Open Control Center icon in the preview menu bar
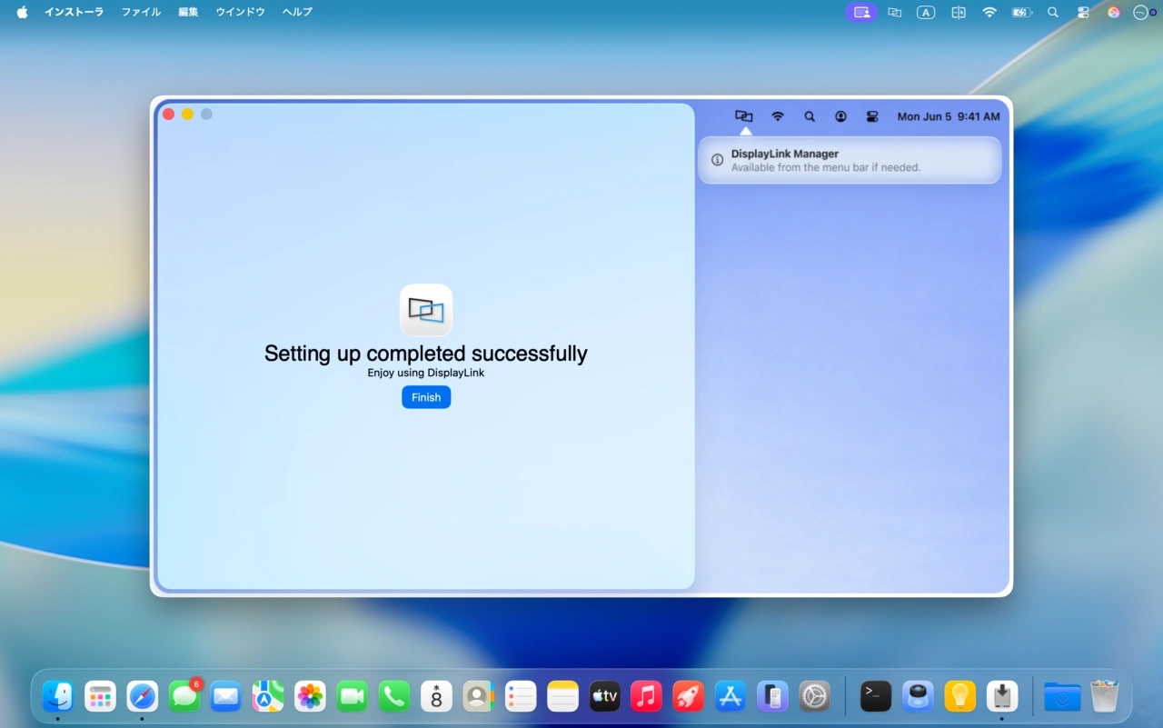 [x=871, y=116]
